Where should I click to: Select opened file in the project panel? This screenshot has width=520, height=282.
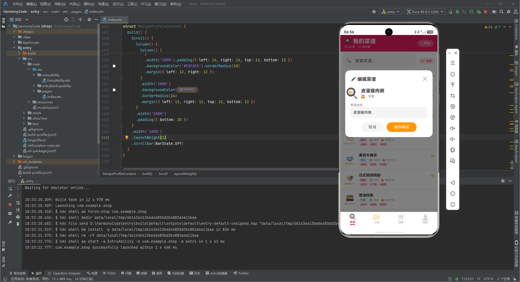tap(66, 20)
